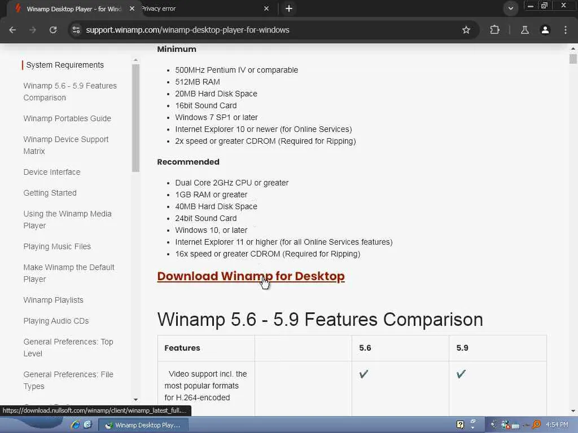Click the network tray icon with red X
Screen dimensions: 578x433
[505, 425]
